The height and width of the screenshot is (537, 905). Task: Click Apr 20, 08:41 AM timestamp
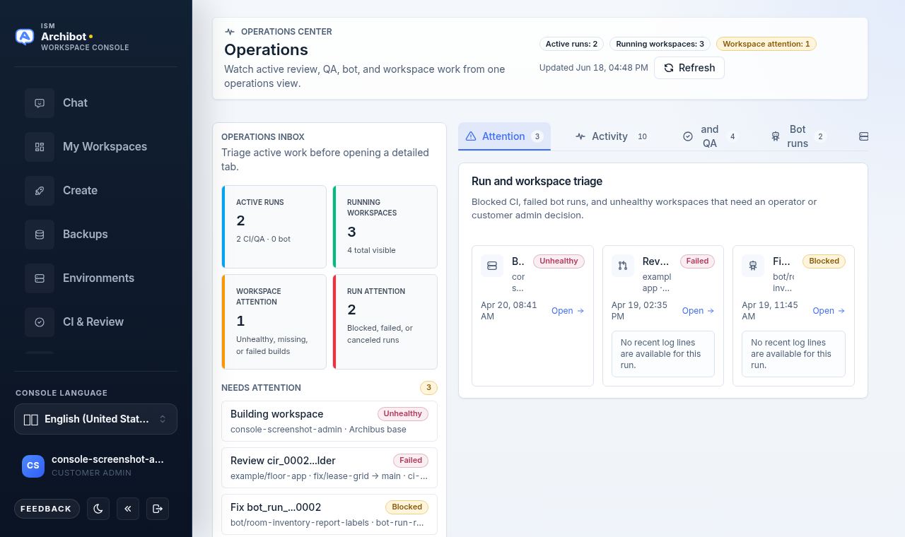509,311
